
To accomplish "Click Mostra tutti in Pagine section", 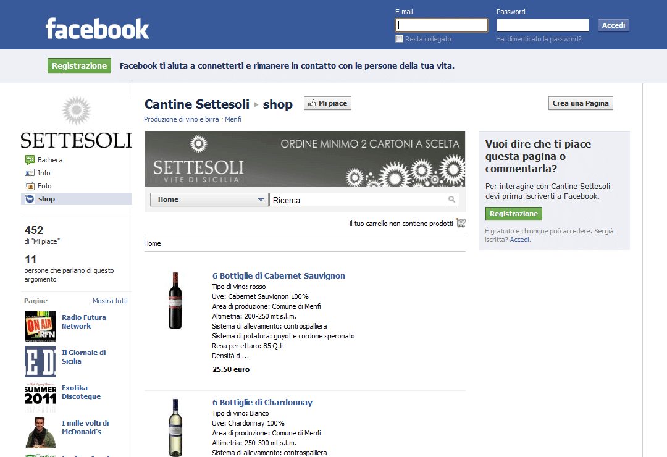I will click(110, 301).
